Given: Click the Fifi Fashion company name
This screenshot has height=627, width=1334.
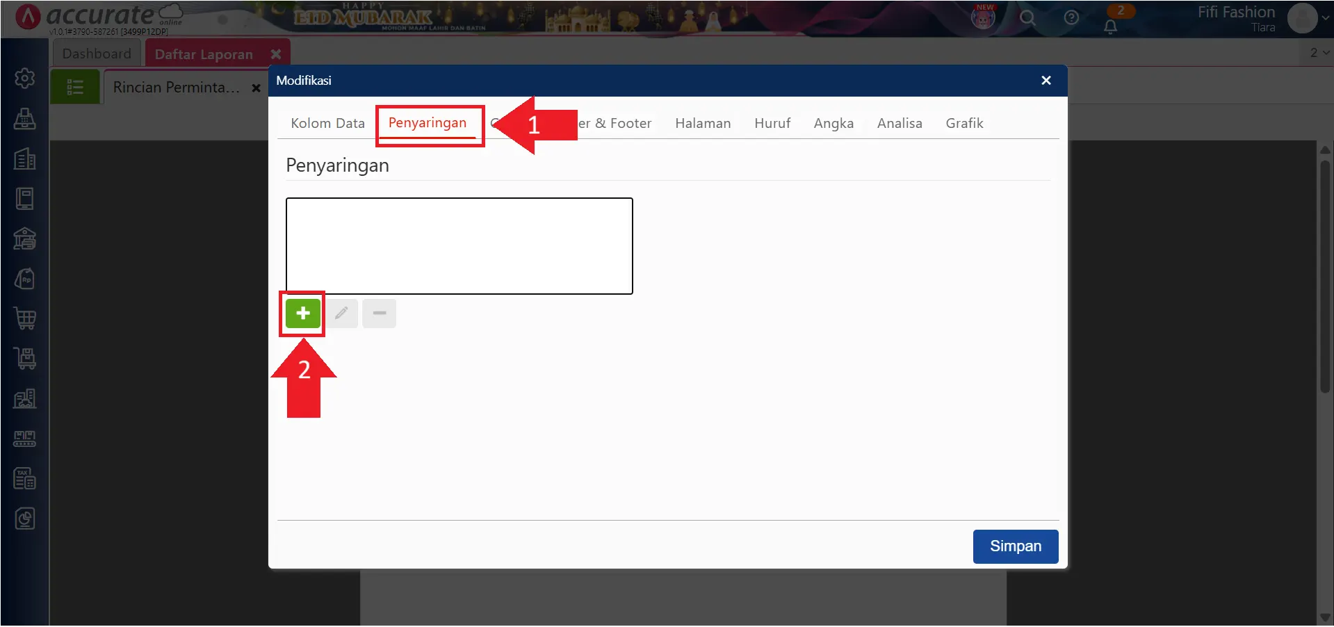Looking at the screenshot, I should (1236, 12).
